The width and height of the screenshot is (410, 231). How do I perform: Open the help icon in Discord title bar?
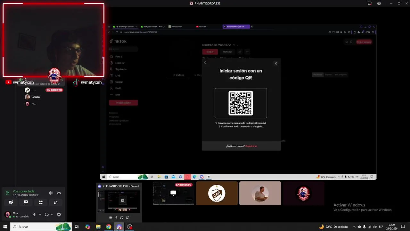(379, 4)
